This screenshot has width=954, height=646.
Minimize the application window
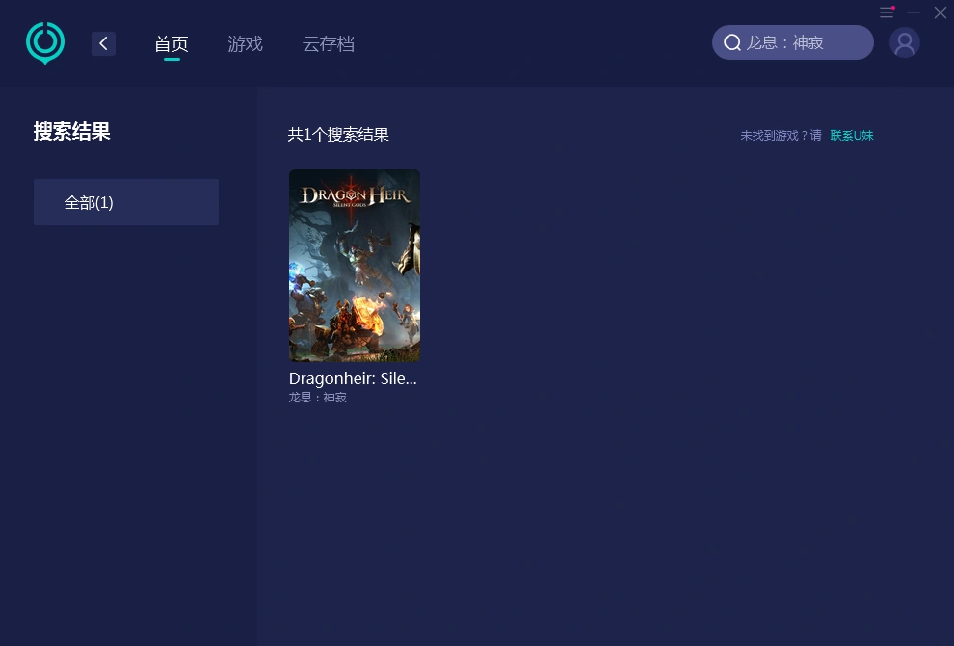pyautogui.click(x=914, y=13)
